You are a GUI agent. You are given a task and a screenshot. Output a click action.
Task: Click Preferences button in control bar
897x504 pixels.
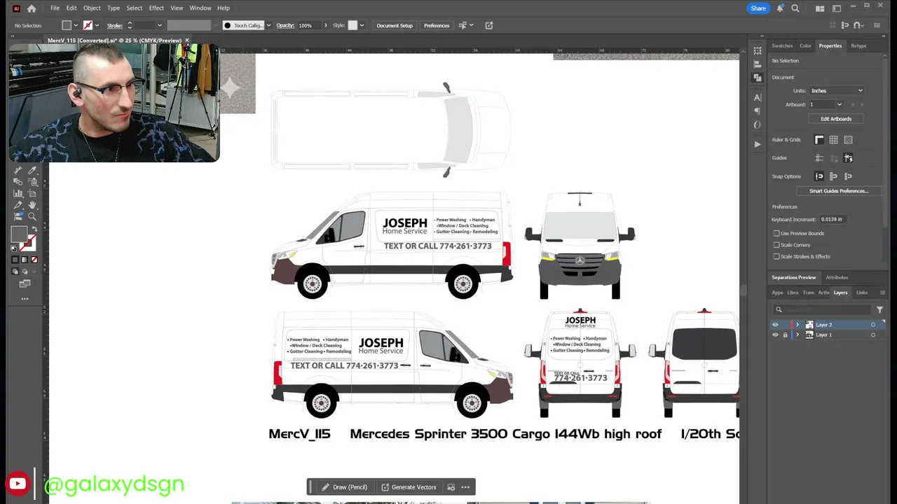coord(437,25)
